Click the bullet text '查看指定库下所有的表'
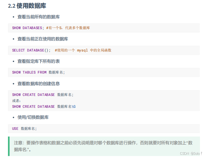The height and width of the screenshot is (157, 206). pos(39,61)
